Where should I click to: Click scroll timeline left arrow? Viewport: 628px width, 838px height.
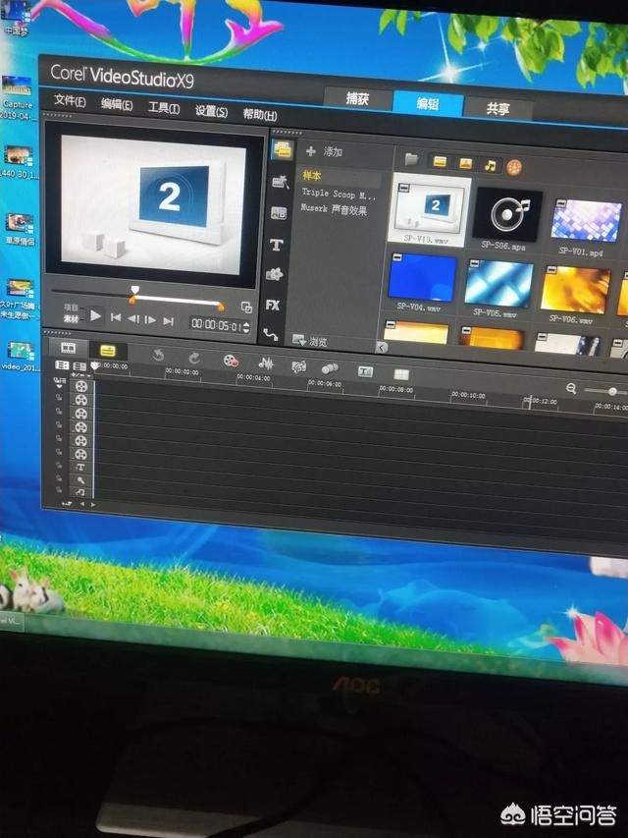[x=82, y=504]
